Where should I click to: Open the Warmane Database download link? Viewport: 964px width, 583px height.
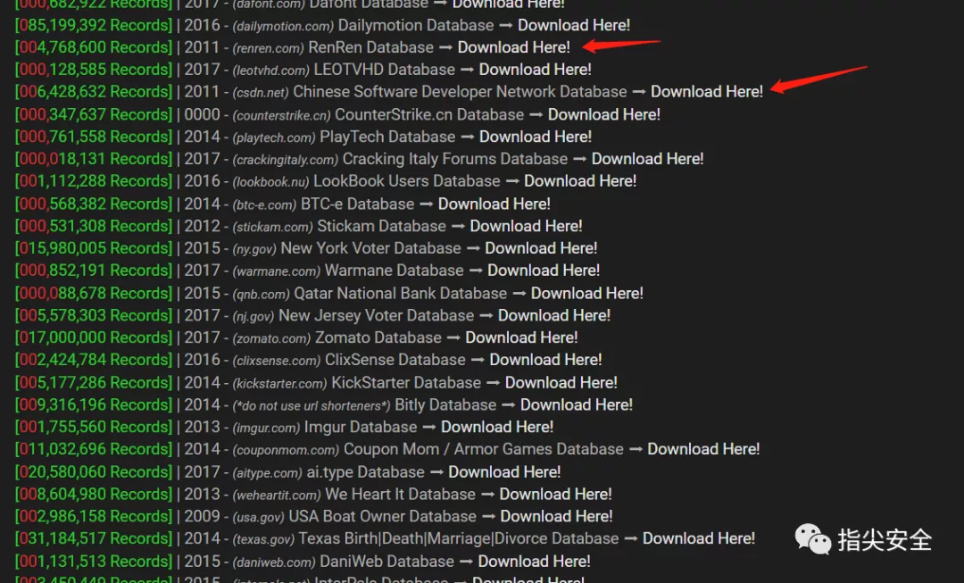tap(544, 270)
